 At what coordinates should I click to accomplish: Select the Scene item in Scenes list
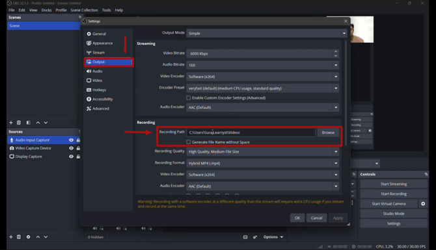pos(44,26)
